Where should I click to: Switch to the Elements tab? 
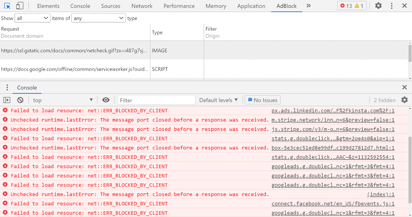(48, 6)
